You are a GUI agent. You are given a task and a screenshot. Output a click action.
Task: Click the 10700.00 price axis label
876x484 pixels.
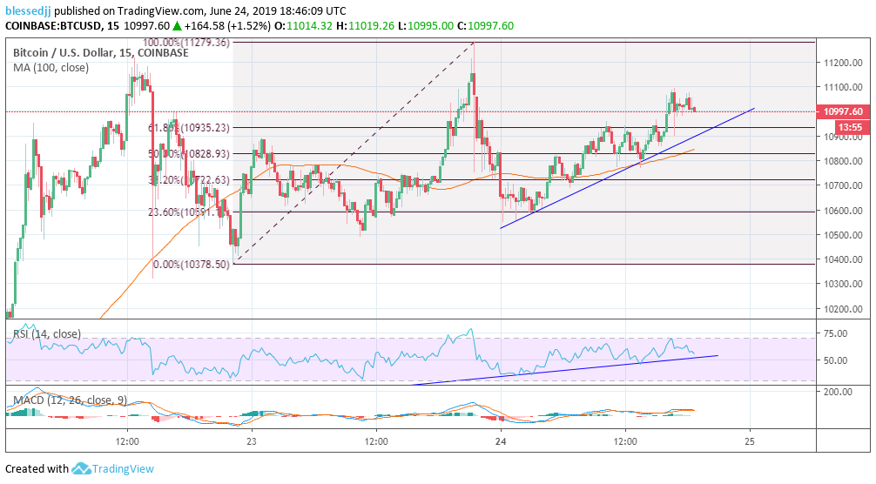(x=843, y=185)
